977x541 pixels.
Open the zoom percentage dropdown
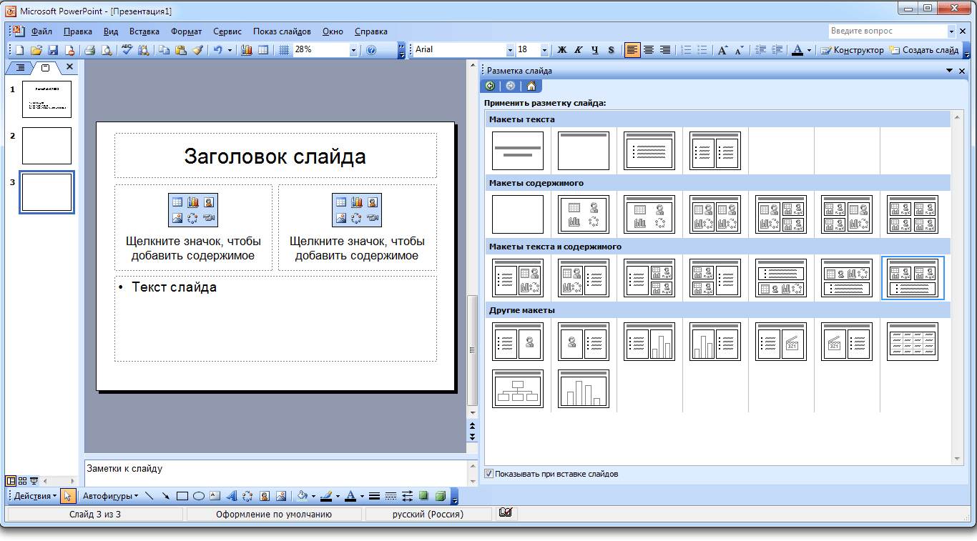(x=353, y=50)
